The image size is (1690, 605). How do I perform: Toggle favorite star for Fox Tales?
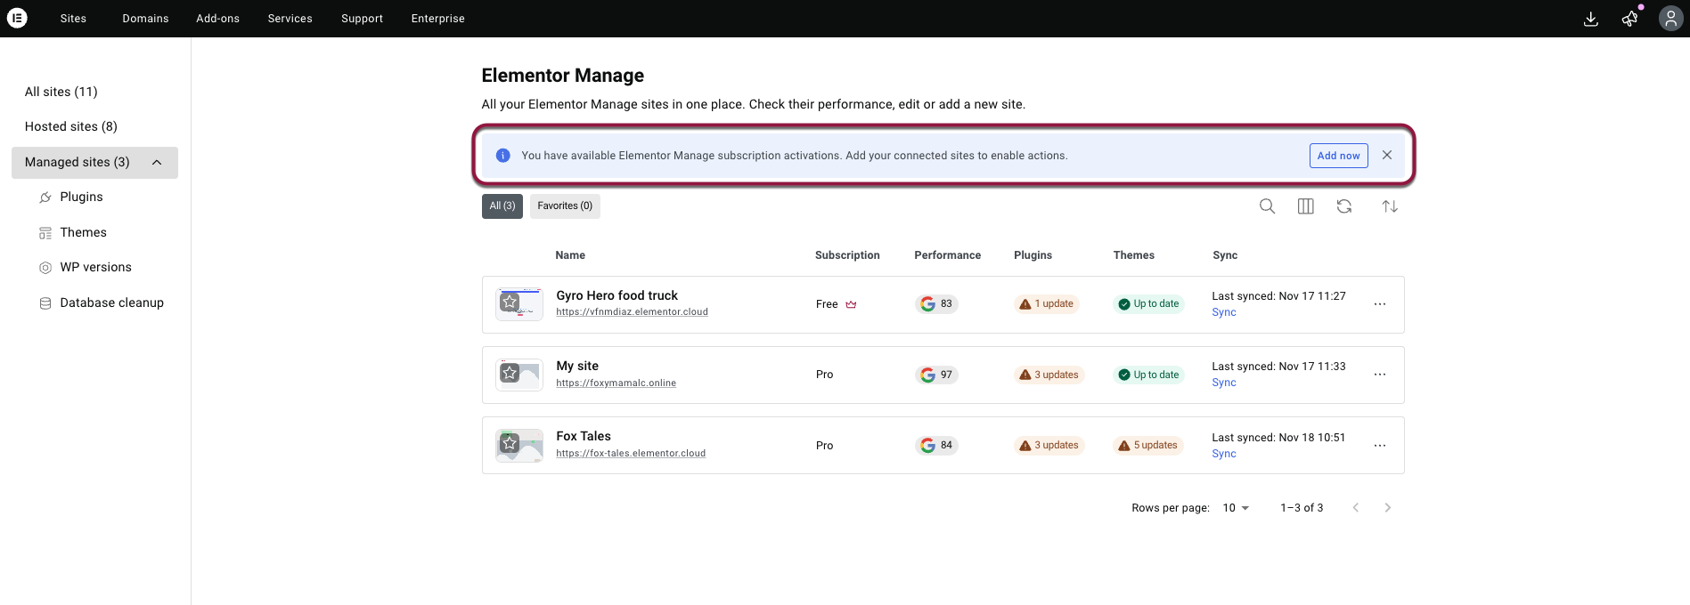tap(510, 443)
